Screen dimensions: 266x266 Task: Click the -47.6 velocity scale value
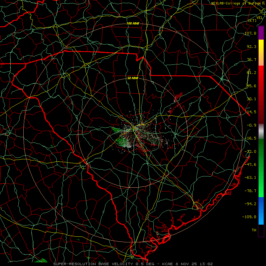click(250, 165)
